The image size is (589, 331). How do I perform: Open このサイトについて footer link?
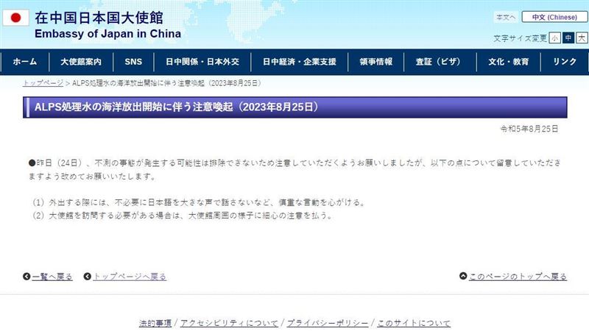coord(414,323)
